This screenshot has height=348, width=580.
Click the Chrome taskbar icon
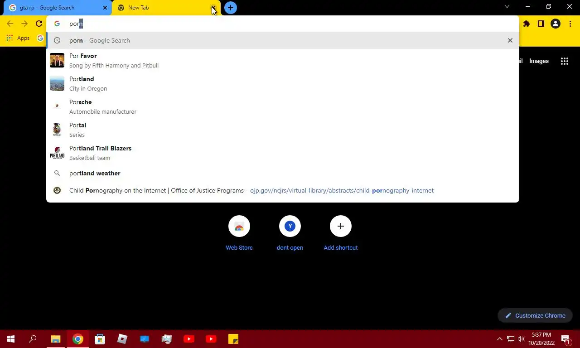point(78,339)
